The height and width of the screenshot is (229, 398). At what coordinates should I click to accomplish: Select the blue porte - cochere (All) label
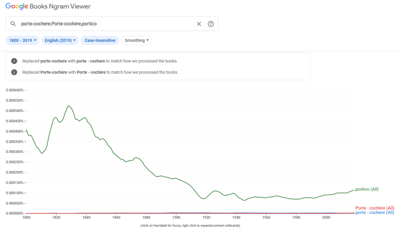[x=374, y=212]
